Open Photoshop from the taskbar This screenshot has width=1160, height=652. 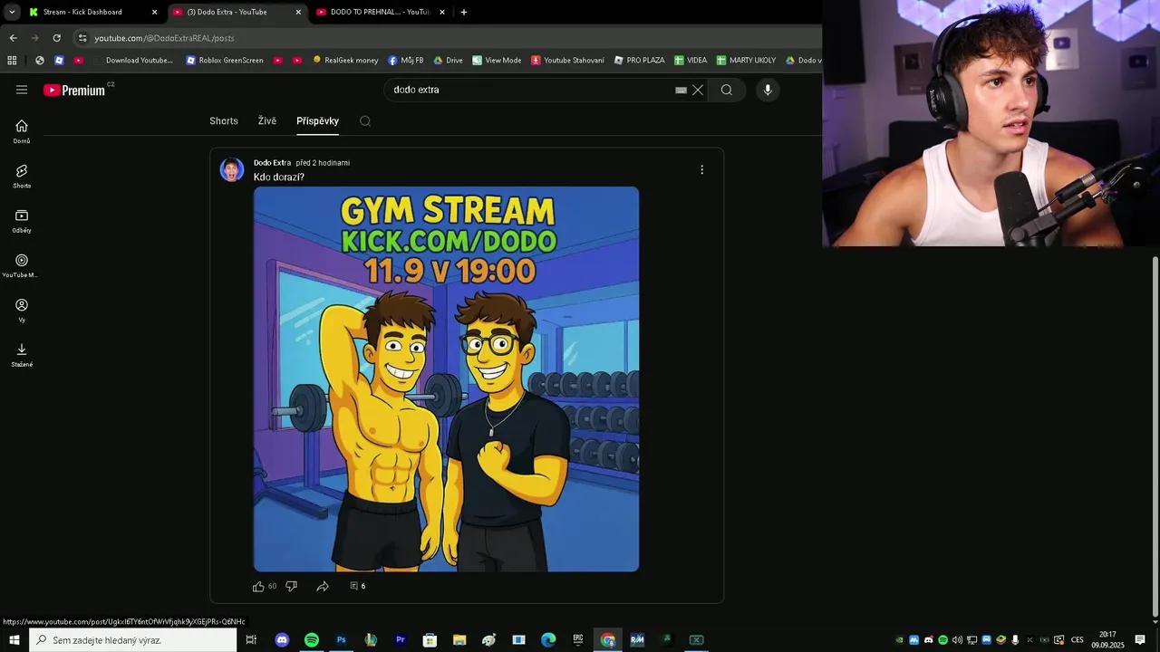click(342, 640)
